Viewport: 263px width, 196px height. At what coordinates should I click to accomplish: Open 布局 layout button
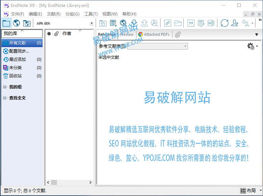[x=248, y=190]
